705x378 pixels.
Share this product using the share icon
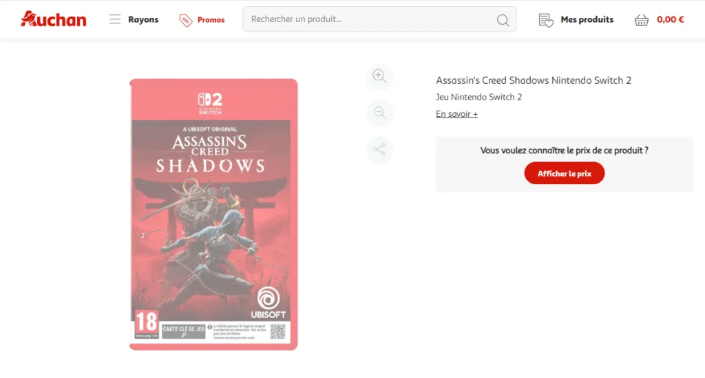379,150
